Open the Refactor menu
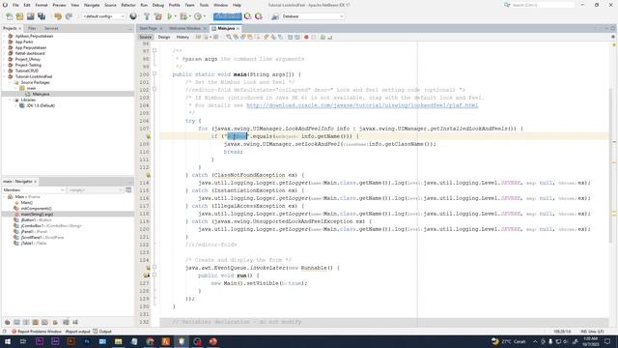The width and height of the screenshot is (618, 348). (128, 5)
